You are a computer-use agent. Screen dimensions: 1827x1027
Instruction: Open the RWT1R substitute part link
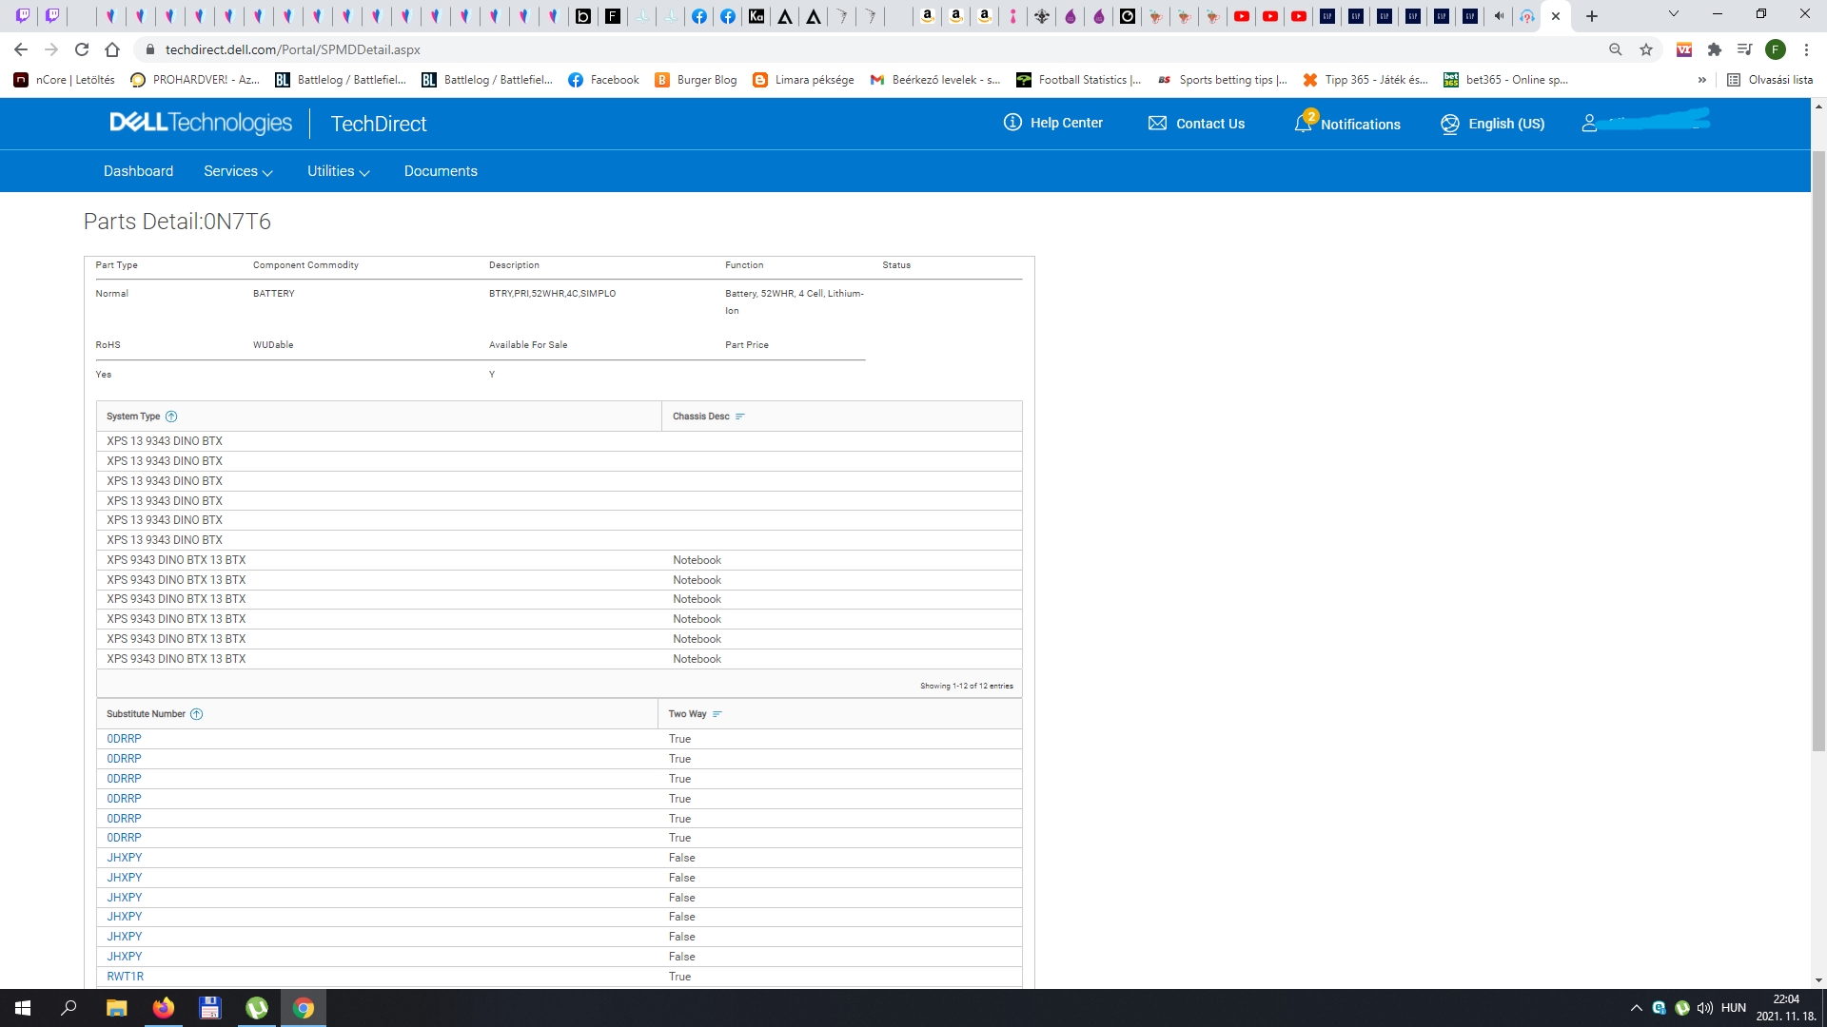pyautogui.click(x=125, y=977)
